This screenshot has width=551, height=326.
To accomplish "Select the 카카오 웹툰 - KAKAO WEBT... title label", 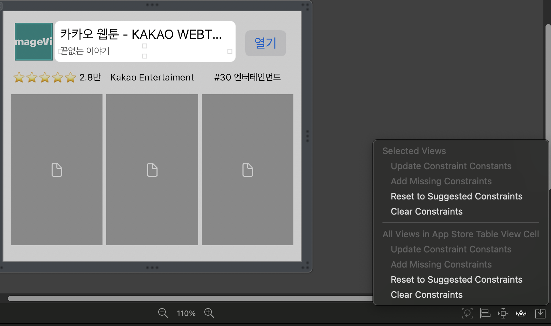I will click(141, 34).
